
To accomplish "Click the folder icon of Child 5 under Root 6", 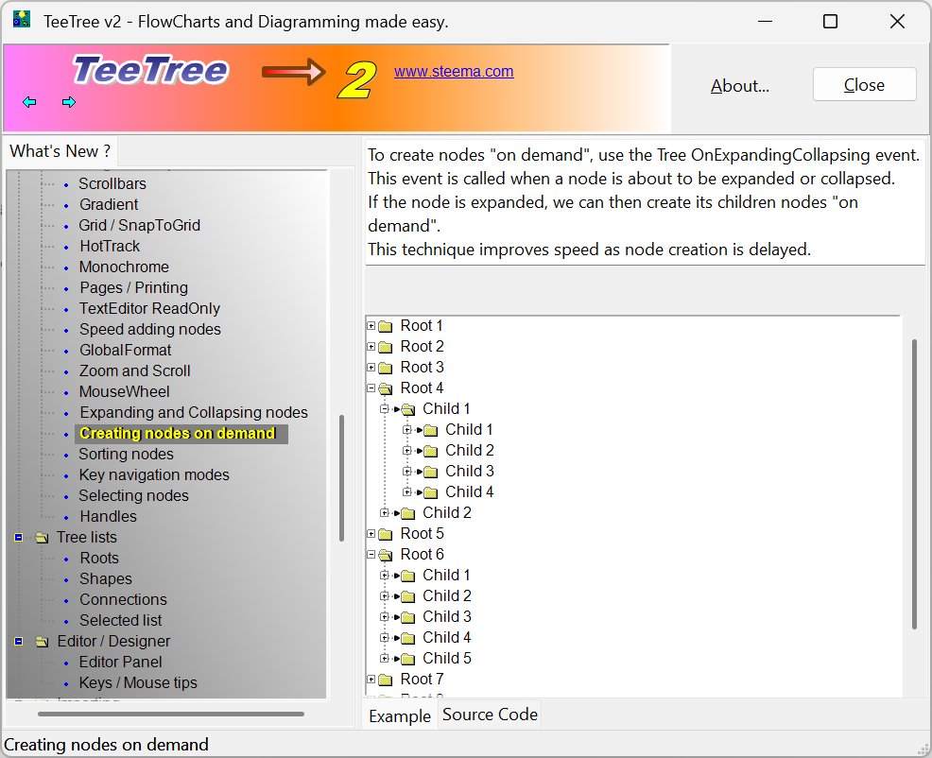I will (x=407, y=660).
